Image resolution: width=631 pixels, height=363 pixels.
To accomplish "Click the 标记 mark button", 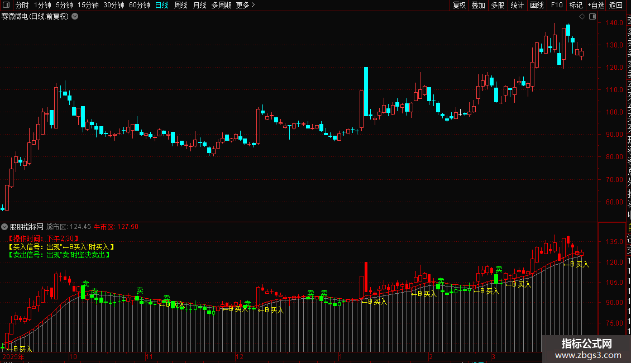I will point(576,5).
